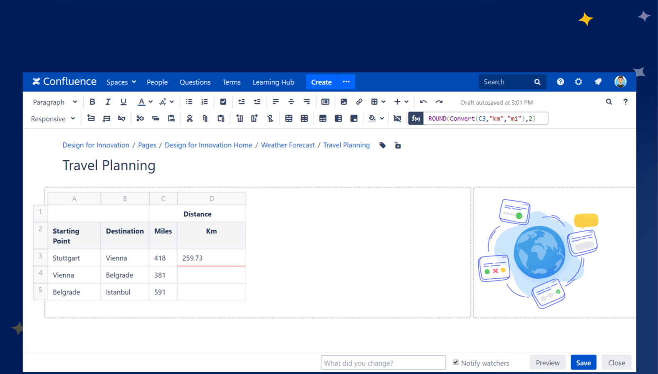Open the formula f(x) button
658x374 pixels.
click(416, 118)
